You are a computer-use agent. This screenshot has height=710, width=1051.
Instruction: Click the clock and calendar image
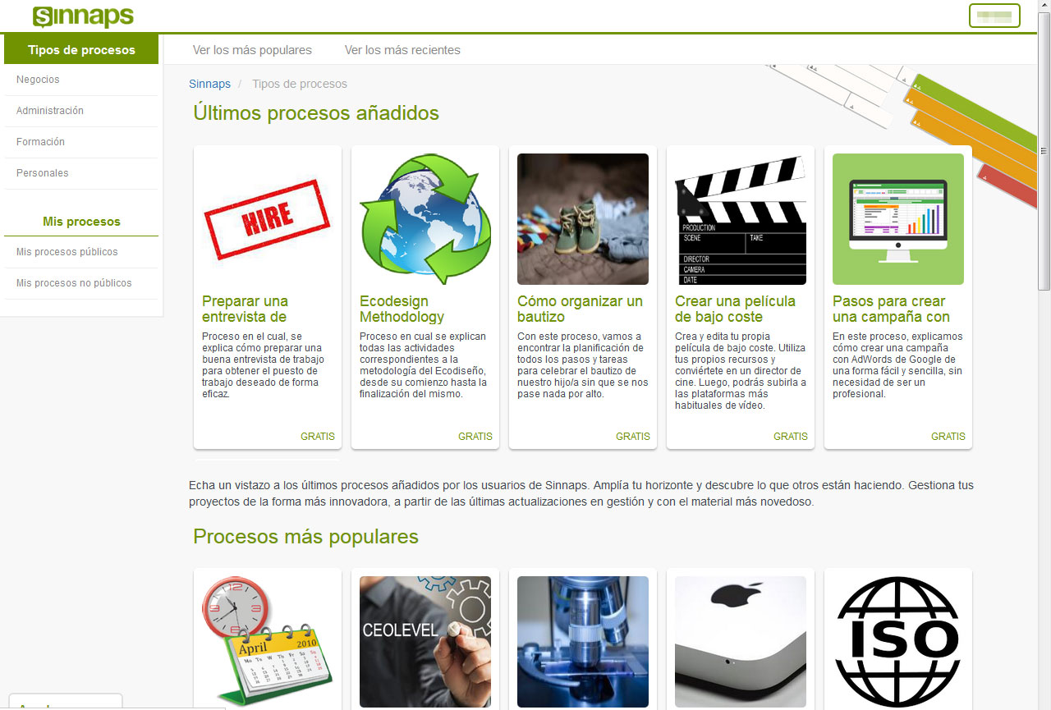coord(267,641)
